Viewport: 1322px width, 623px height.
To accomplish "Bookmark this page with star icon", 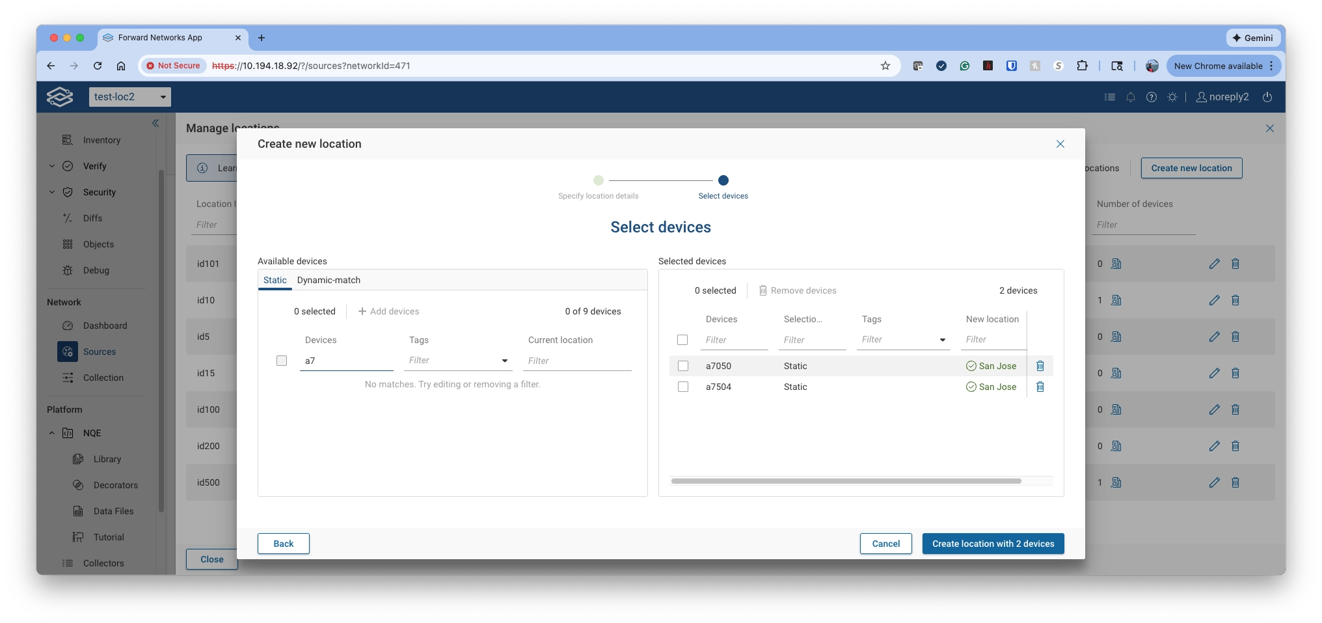I will click(x=885, y=66).
